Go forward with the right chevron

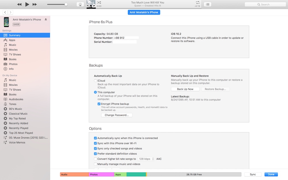[x=10, y=12]
